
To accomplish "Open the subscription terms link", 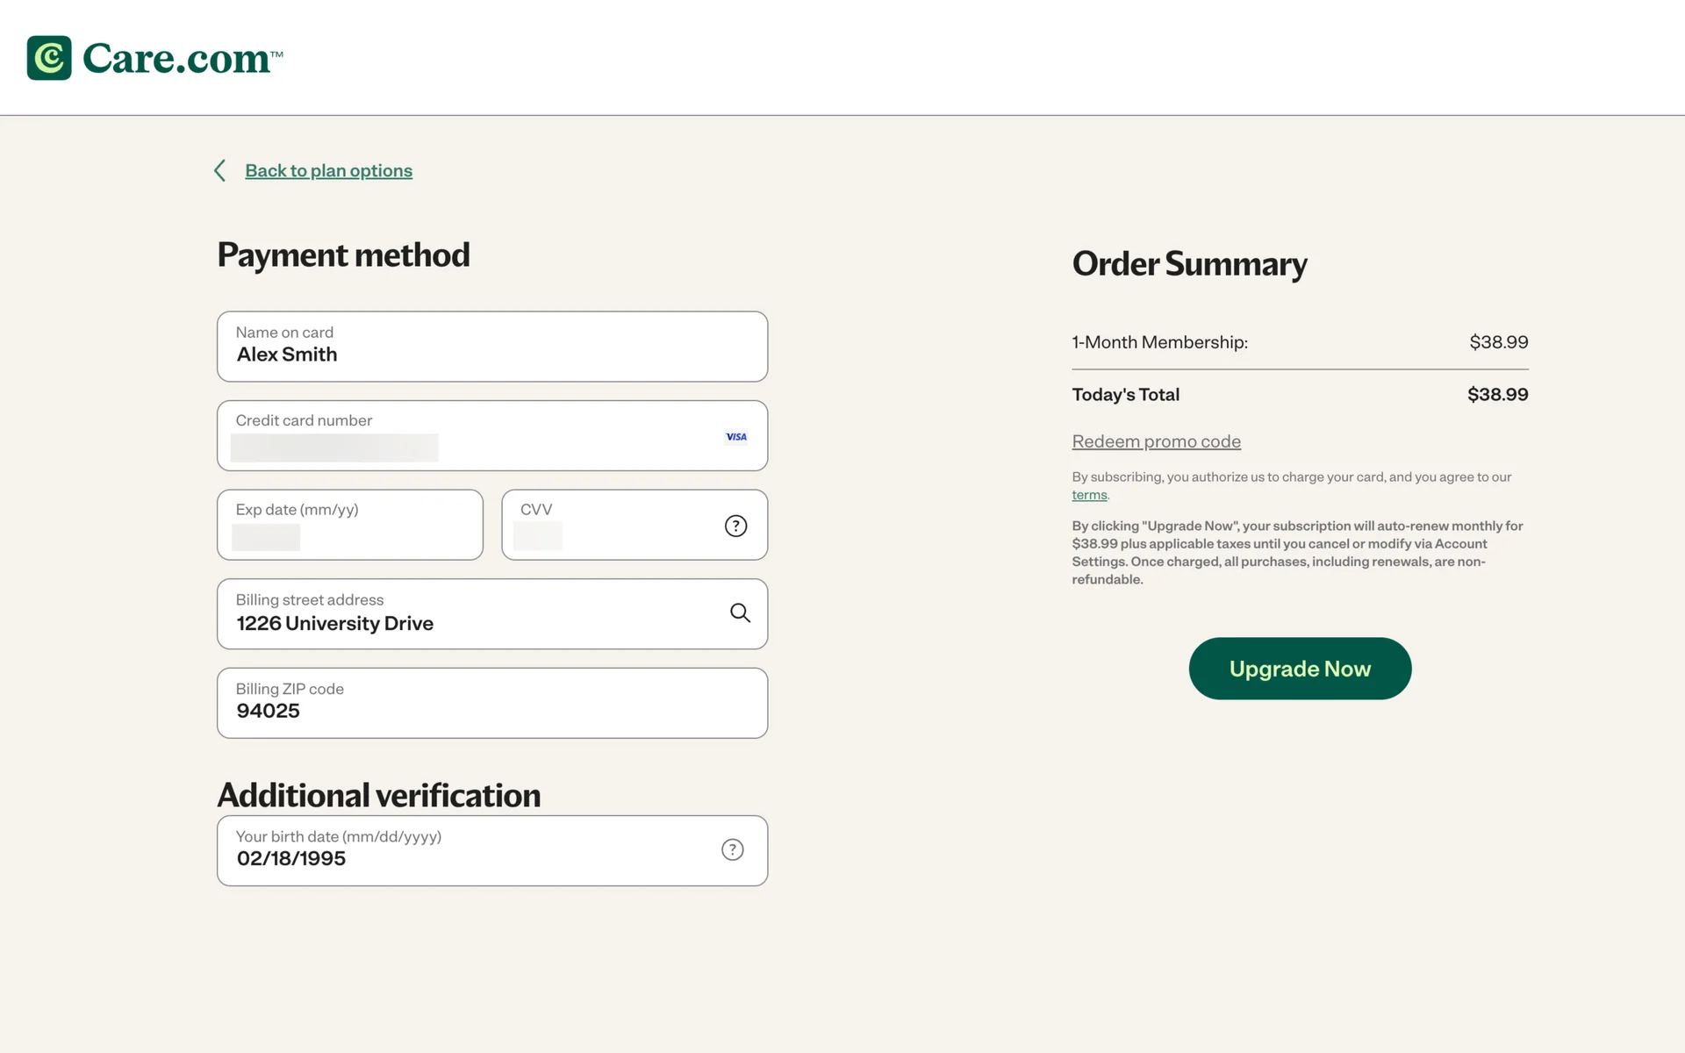I will pyautogui.click(x=1089, y=495).
